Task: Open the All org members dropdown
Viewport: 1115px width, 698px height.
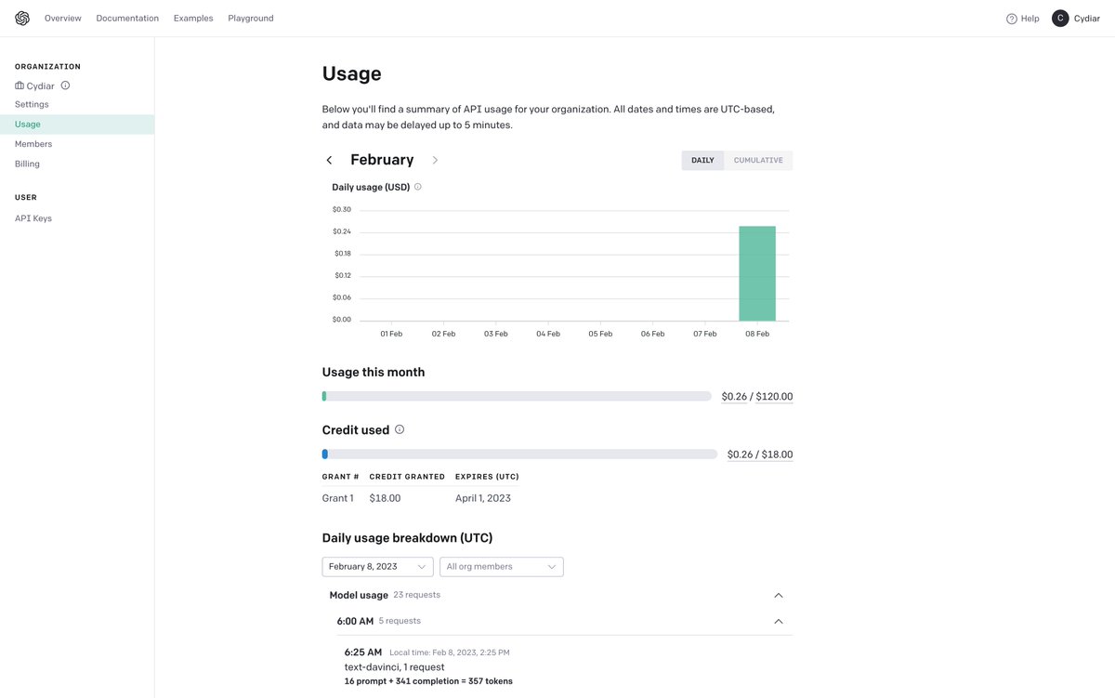Action: click(x=502, y=567)
